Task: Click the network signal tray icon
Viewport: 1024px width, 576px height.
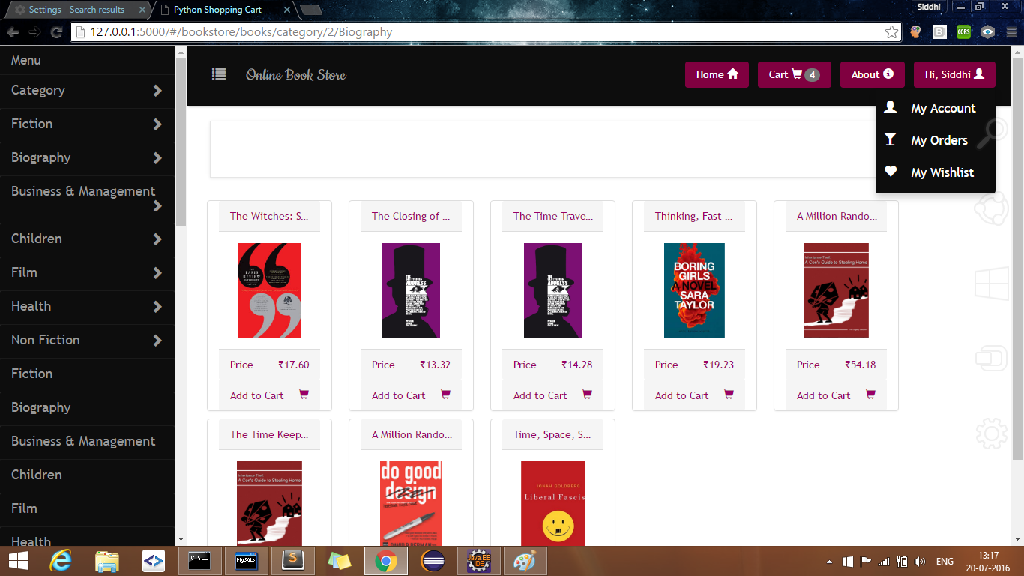Action: click(884, 562)
